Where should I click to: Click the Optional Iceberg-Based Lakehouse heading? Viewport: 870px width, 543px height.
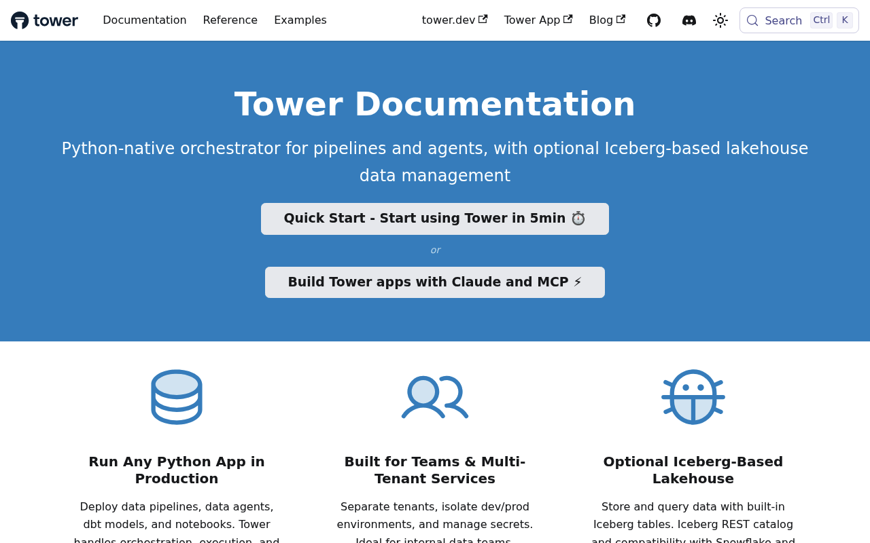point(693,470)
